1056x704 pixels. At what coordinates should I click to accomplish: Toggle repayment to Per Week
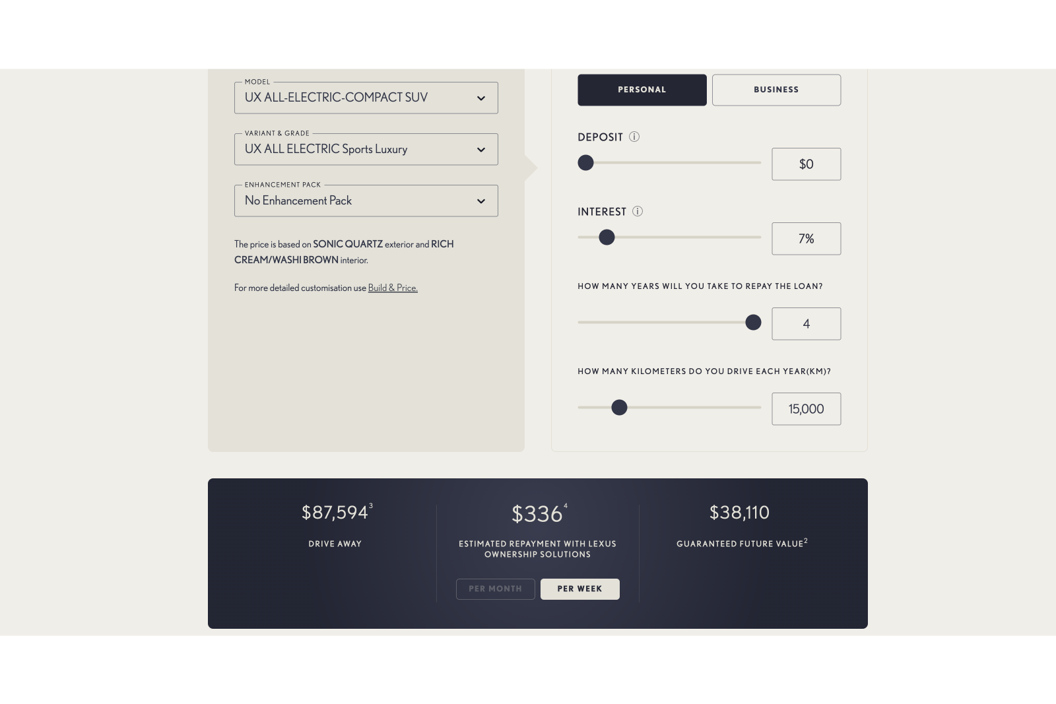(x=579, y=589)
